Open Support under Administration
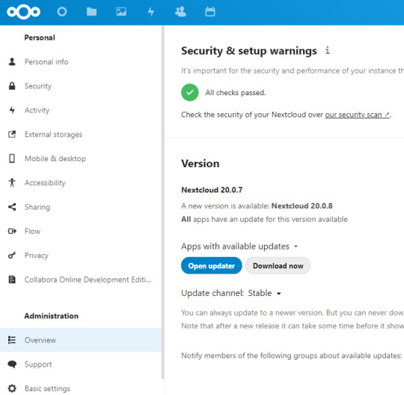Viewport: 404px width, 395px height. click(x=81, y=364)
